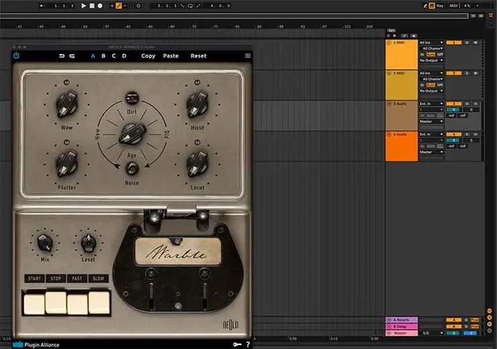Click the Copy button
The width and height of the screenshot is (497, 349).
pos(148,56)
